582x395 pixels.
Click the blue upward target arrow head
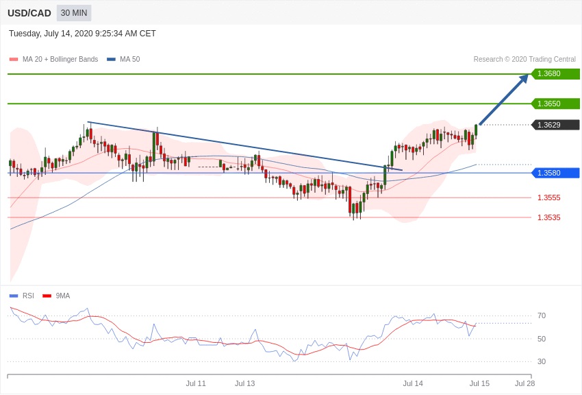(x=524, y=78)
